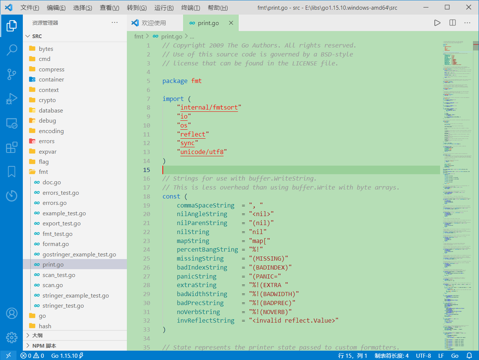This screenshot has height=360, width=479.
Task: Collapse the SRC root folder section
Action: [75, 36]
